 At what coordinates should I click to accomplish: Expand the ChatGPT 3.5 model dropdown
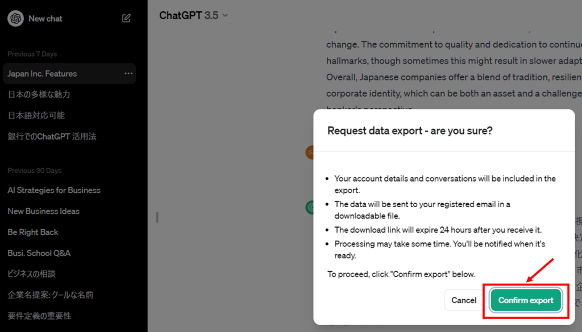point(193,15)
